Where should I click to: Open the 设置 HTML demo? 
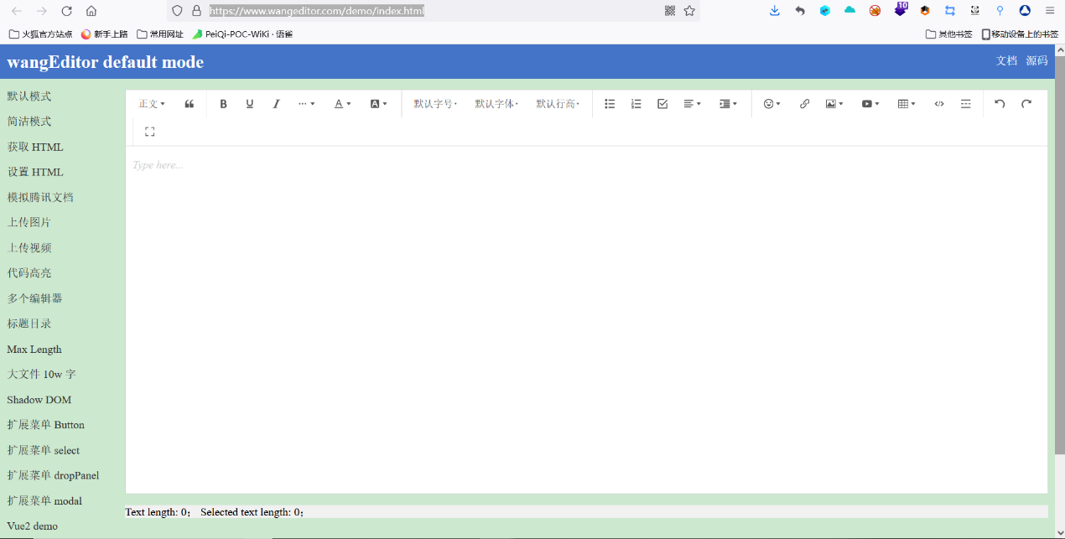(35, 172)
